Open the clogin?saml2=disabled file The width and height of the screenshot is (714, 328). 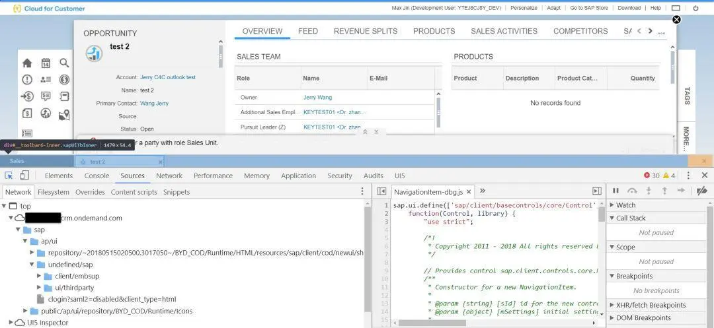click(x=112, y=300)
